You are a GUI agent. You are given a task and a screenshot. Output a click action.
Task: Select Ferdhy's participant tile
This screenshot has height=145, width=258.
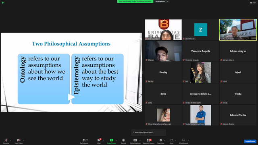tap(163, 72)
